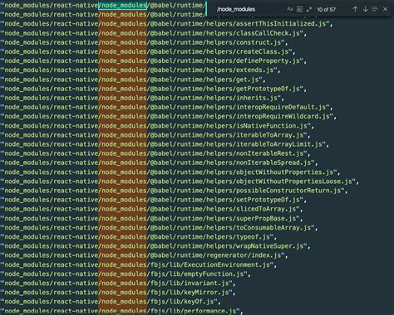
Task: Click the keyMirror.js line
Action: coord(118,293)
